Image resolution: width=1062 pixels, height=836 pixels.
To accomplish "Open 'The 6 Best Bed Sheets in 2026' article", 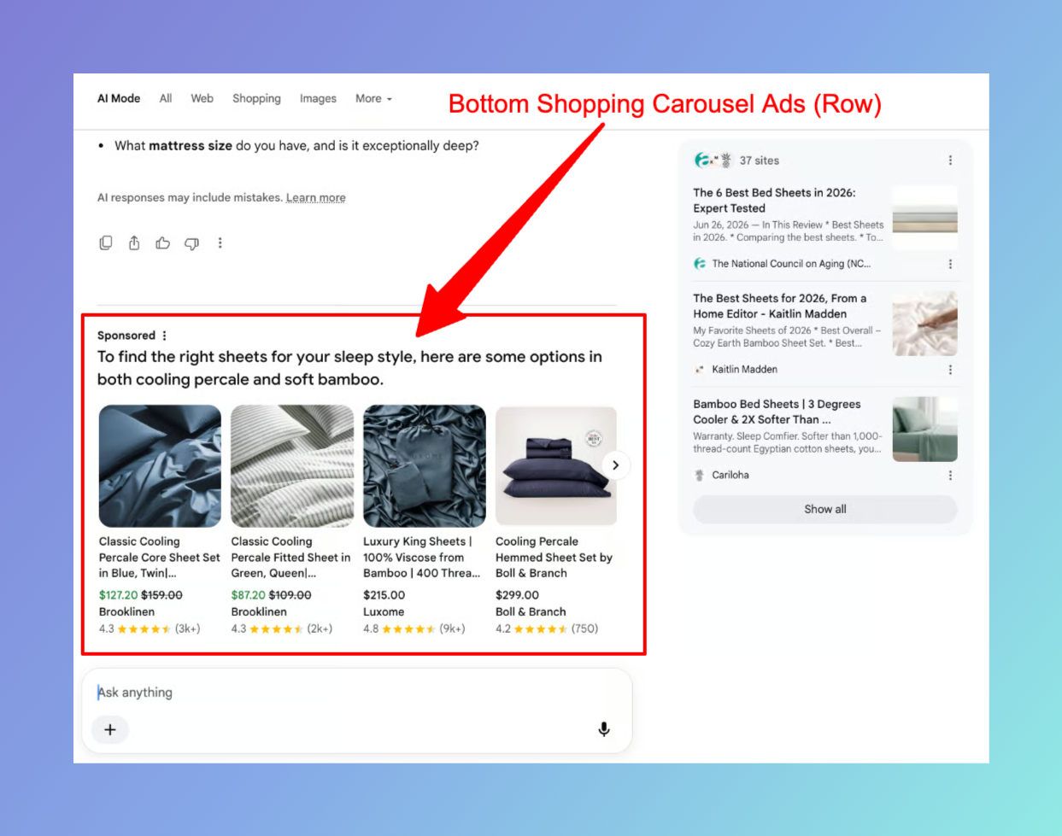I will click(774, 201).
